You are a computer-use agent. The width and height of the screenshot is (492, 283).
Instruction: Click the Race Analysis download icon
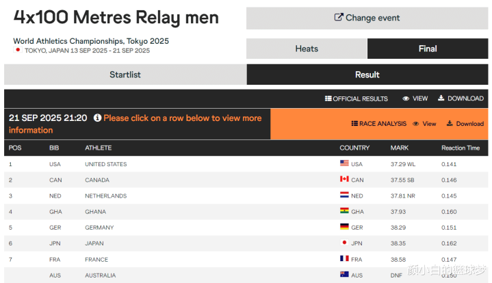(450, 124)
